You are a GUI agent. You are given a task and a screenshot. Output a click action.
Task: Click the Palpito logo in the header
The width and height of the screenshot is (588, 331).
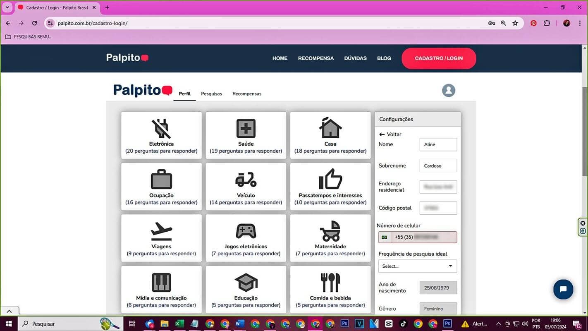point(127,58)
